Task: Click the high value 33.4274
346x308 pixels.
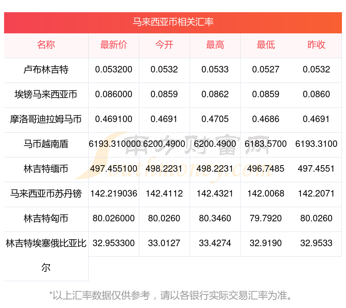Action: coord(215,243)
